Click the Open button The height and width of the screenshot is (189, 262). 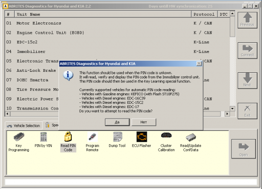coord(244,149)
